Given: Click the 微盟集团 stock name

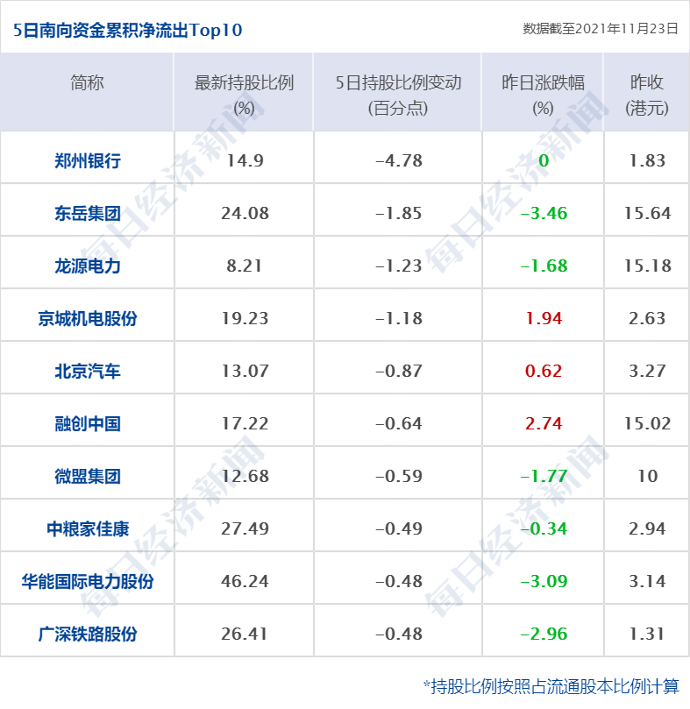Looking at the screenshot, I should [87, 476].
